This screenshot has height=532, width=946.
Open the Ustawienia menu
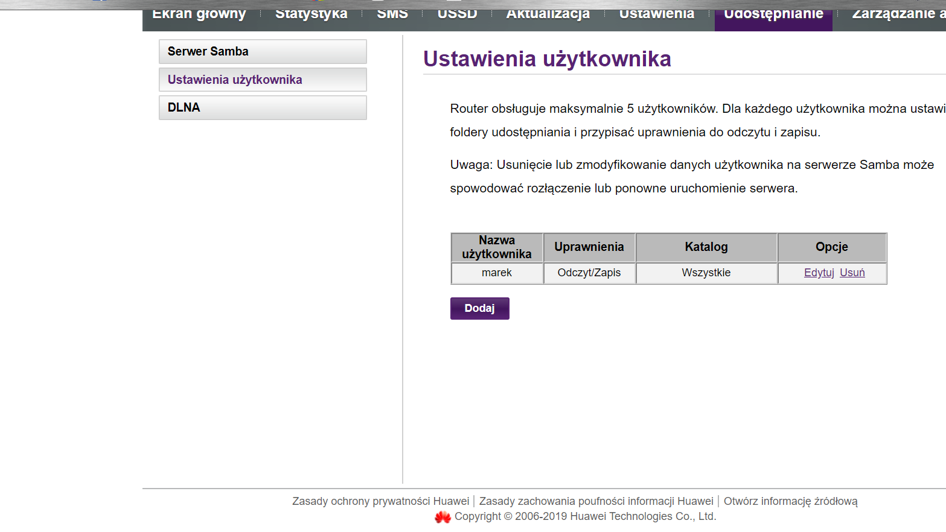[656, 13]
